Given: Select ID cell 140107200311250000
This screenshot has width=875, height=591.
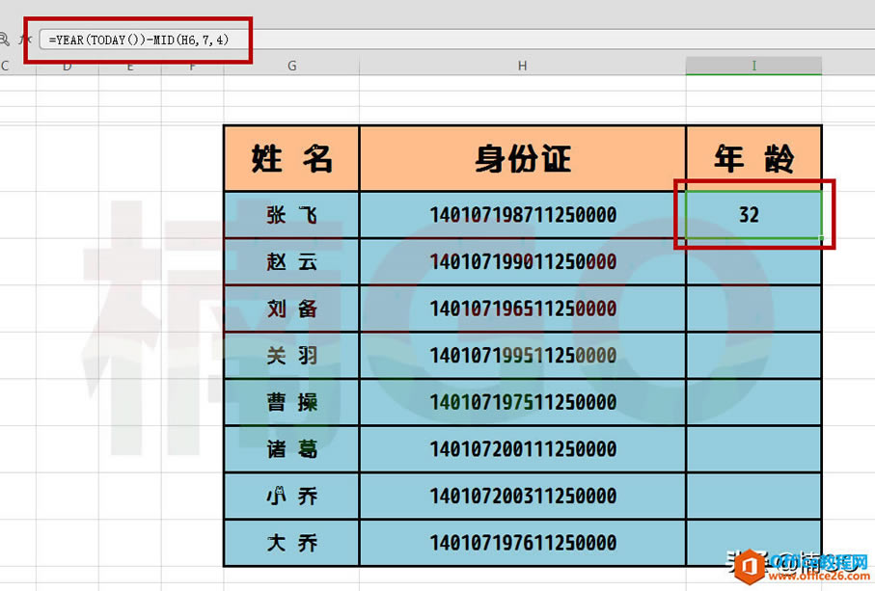Looking at the screenshot, I should 522,496.
